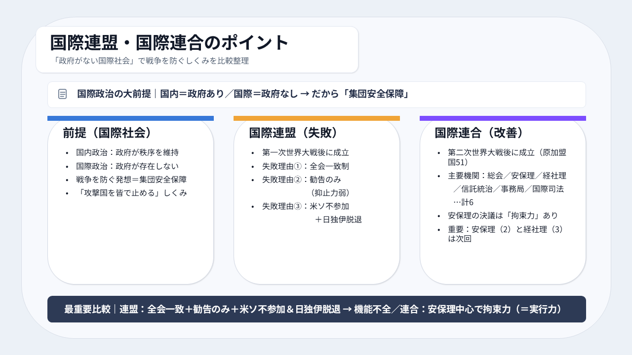Image resolution: width=632 pixels, height=355 pixels.
Task: Click the 「攻撃国を皆で止める」しくみ bullet
Action: [132, 193]
